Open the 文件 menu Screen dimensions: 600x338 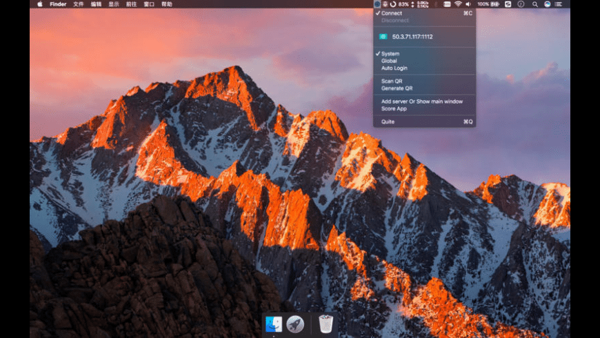click(x=79, y=4)
